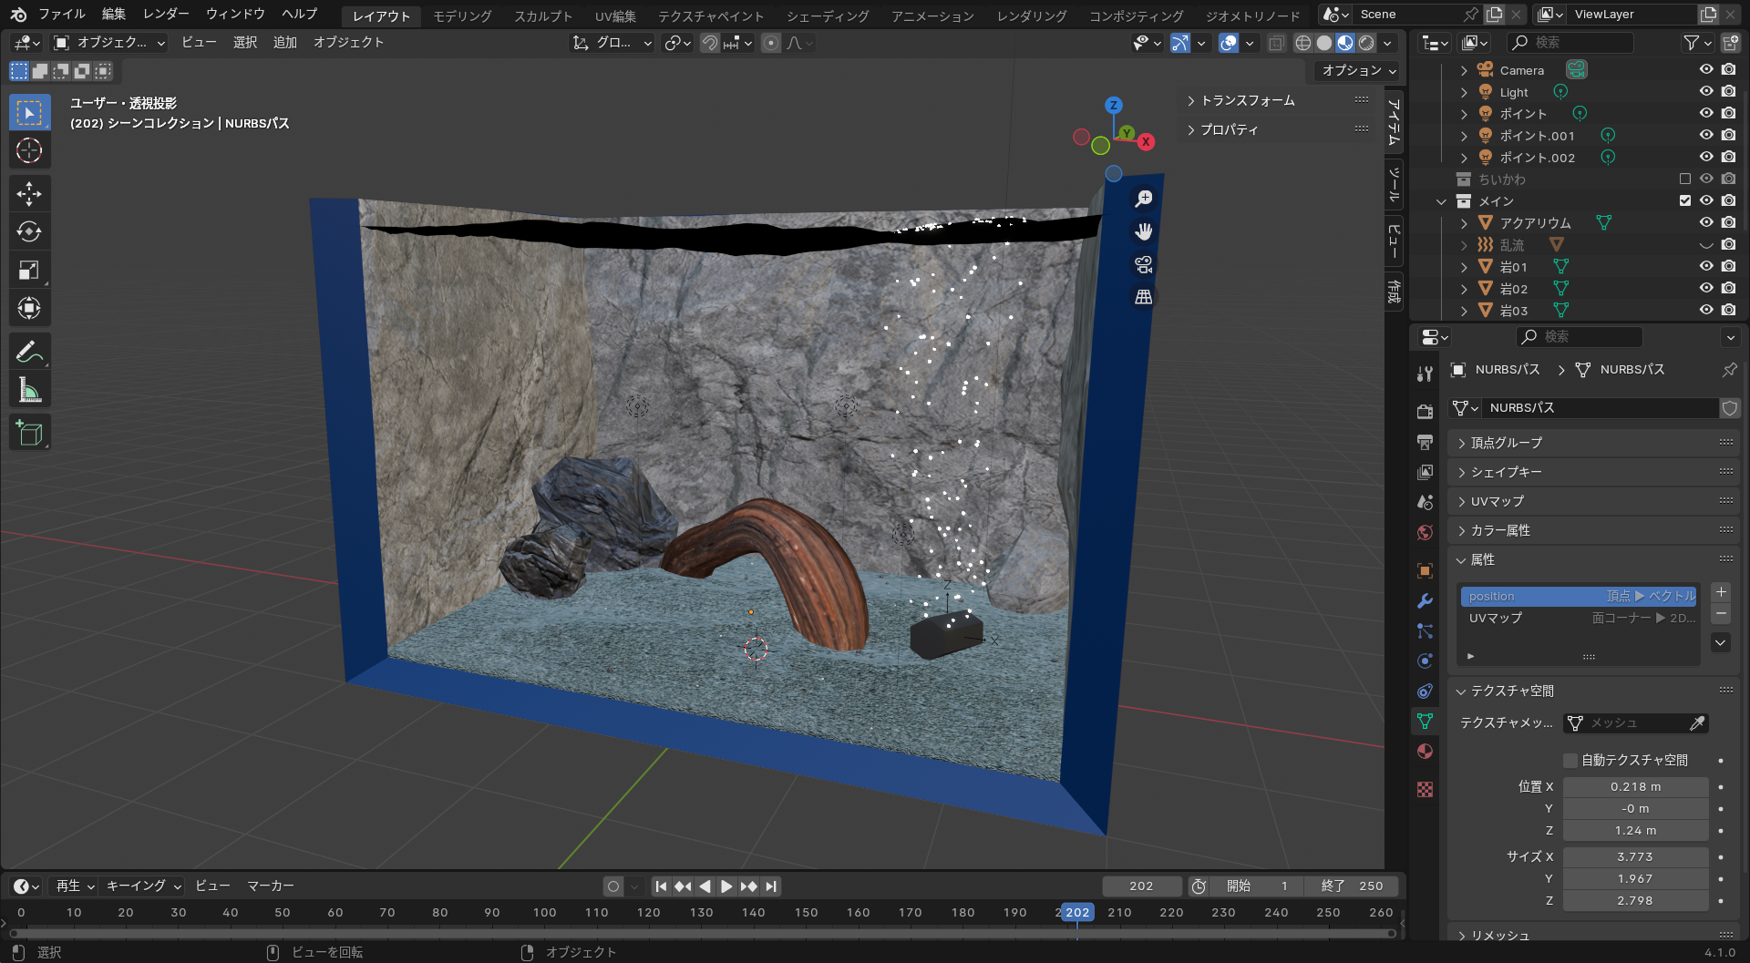
Task: Expand the トランスフォーム panel
Action: tap(1248, 100)
